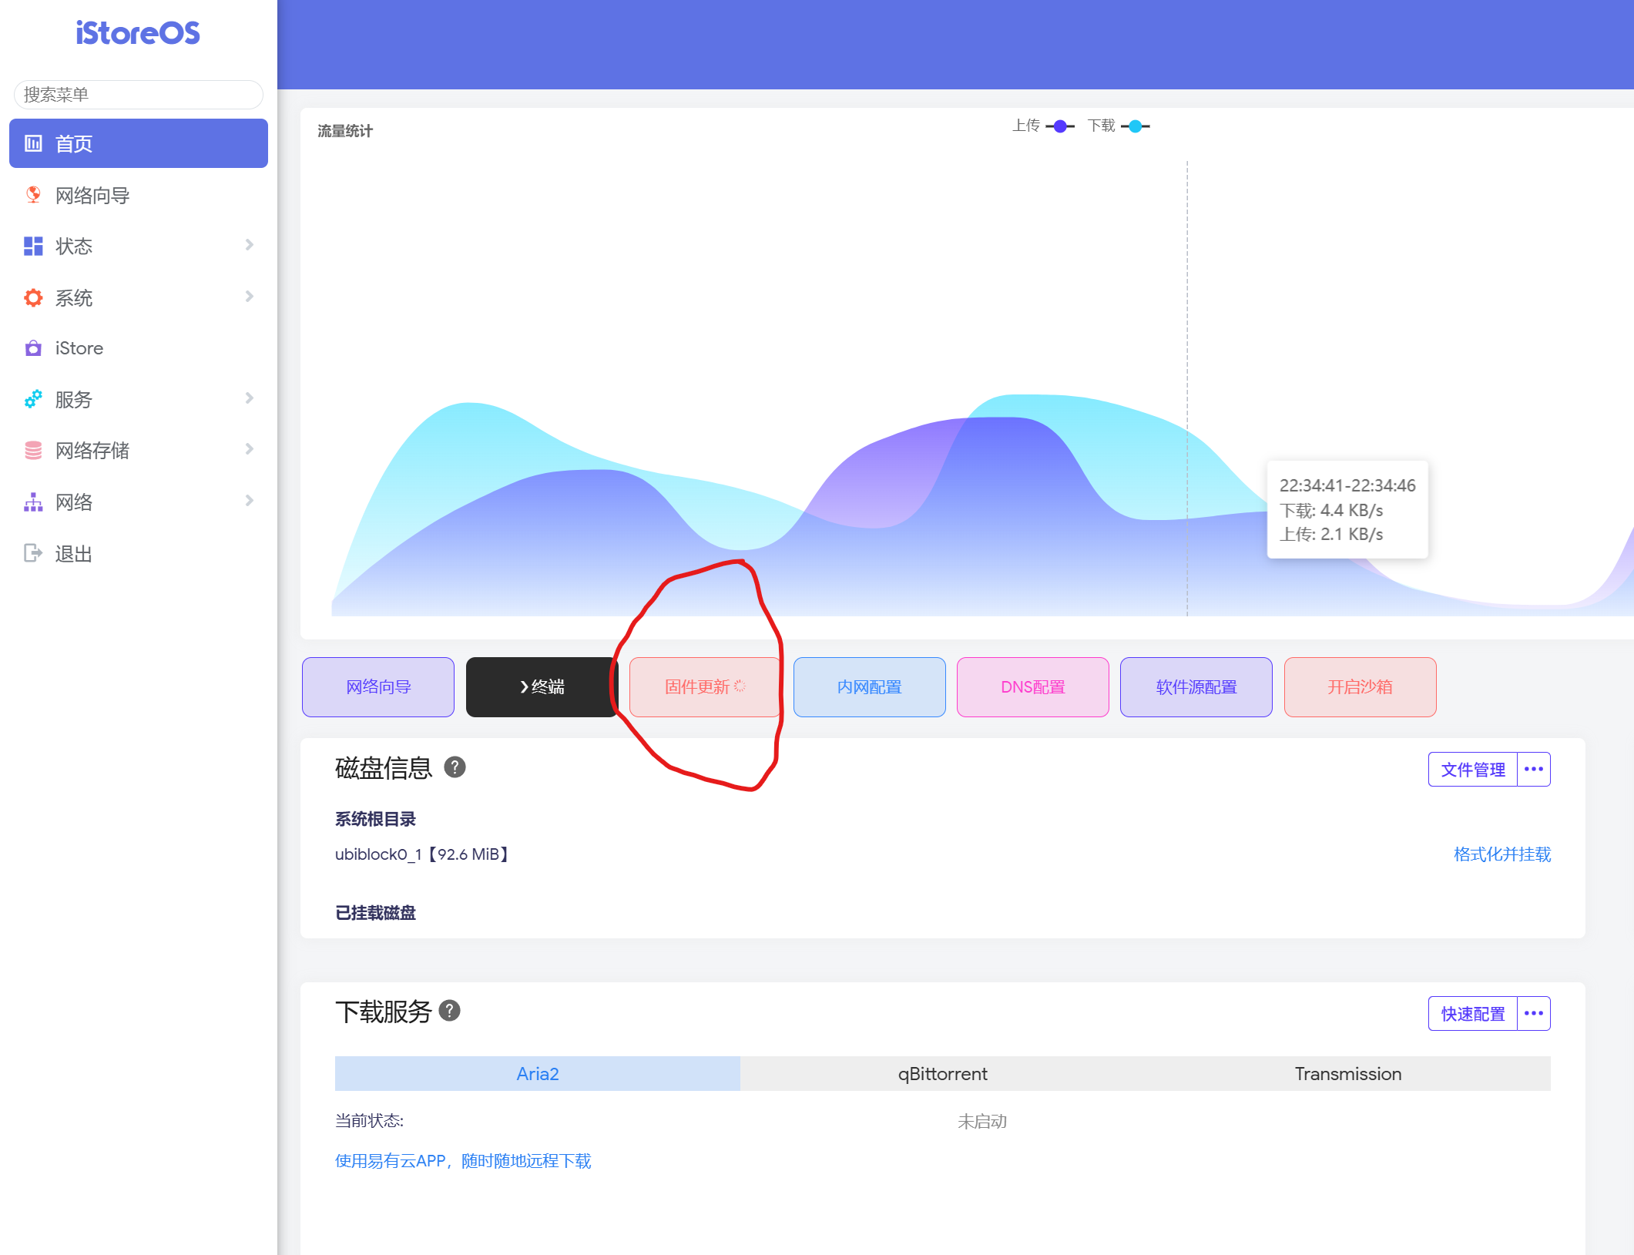Expand the 系统 sidebar submenu arrow
Screen dimensions: 1634x1255
coord(249,297)
